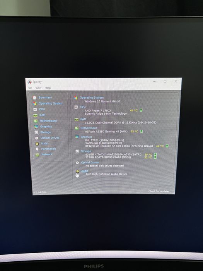Click the Operating System heading link in summary
Image resolution: width=203 pixels, height=271 pixels.
(92, 98)
